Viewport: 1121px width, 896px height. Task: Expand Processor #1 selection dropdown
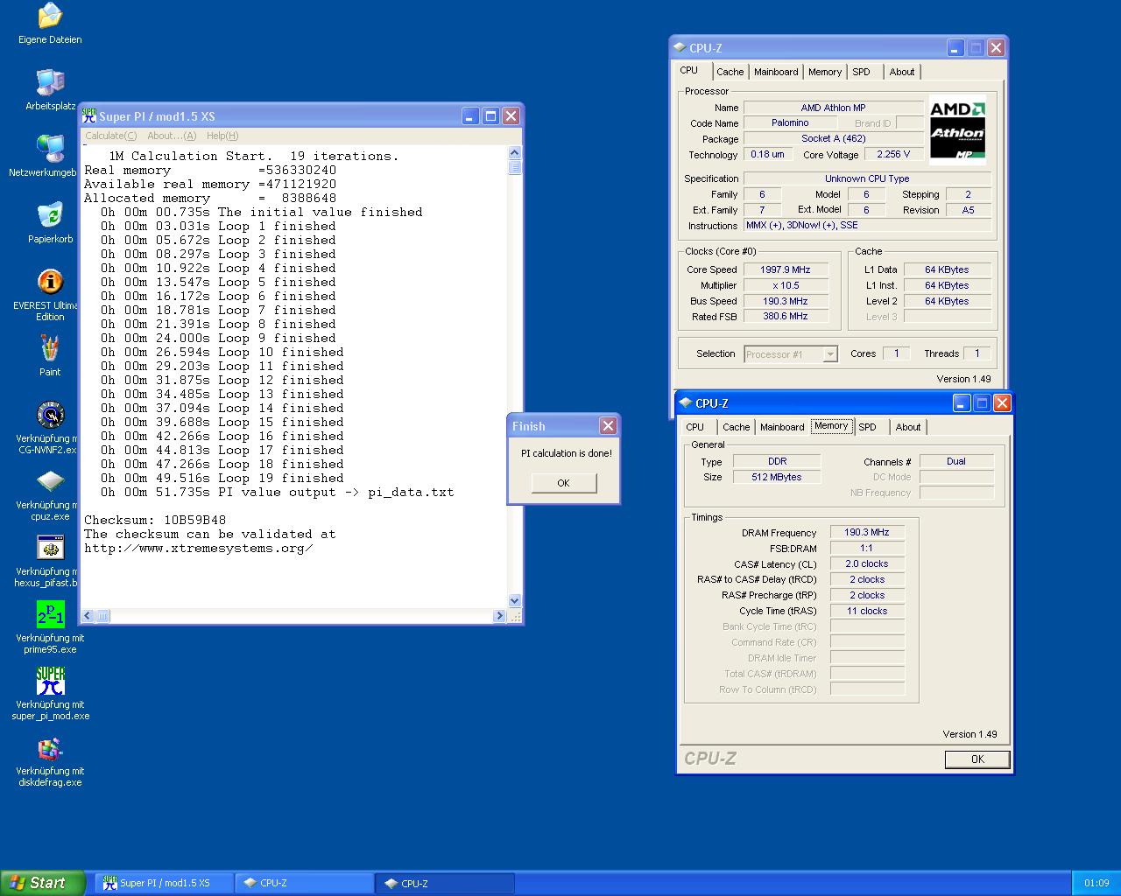tap(830, 354)
